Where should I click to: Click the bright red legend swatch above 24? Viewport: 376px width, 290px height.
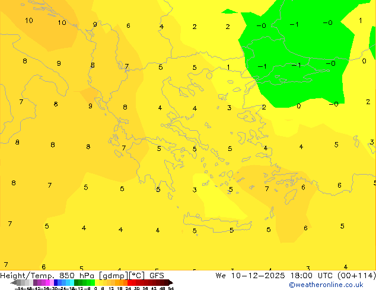[x=129, y=282]
